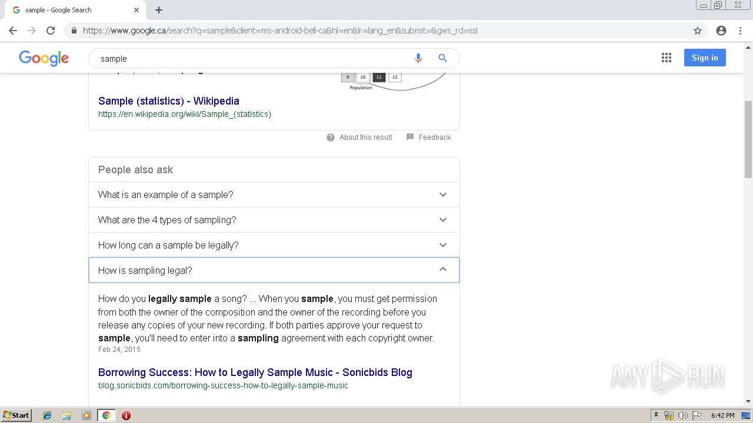The image size is (753, 423).
Task: Click the question mark About icon
Action: [x=331, y=137]
